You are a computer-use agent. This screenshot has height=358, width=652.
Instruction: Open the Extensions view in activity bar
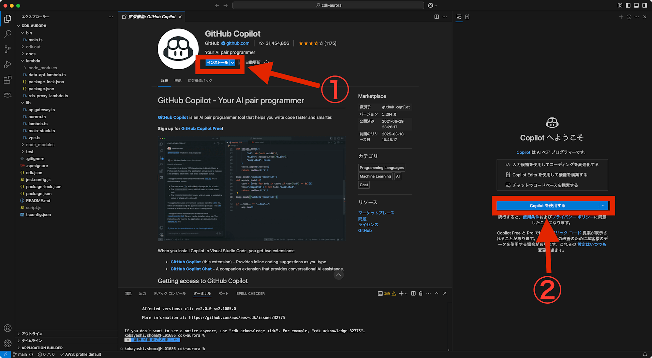click(x=7, y=80)
